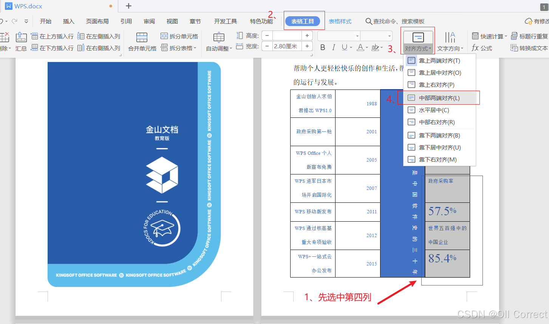Image resolution: width=549 pixels, height=324 pixels.
Task: Switch to the 插入 (Insert) tab
Action: point(68,21)
